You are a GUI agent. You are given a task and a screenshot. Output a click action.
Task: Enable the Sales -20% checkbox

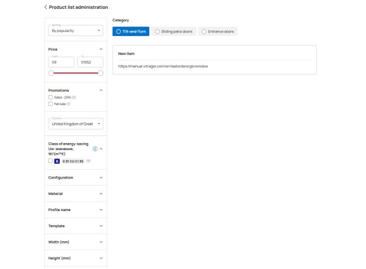(50, 97)
